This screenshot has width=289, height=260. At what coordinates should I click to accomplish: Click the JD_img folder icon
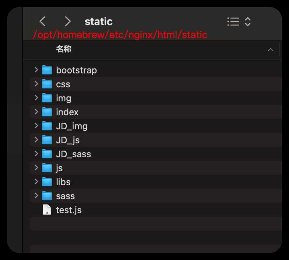47,126
